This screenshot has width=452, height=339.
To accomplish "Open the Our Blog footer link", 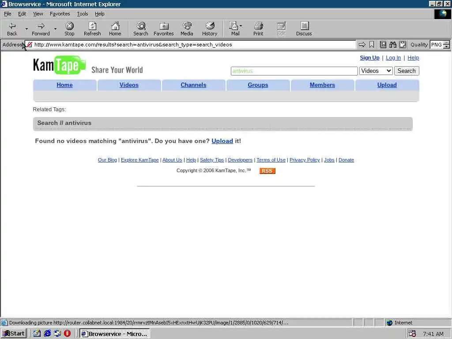I will point(107,160).
